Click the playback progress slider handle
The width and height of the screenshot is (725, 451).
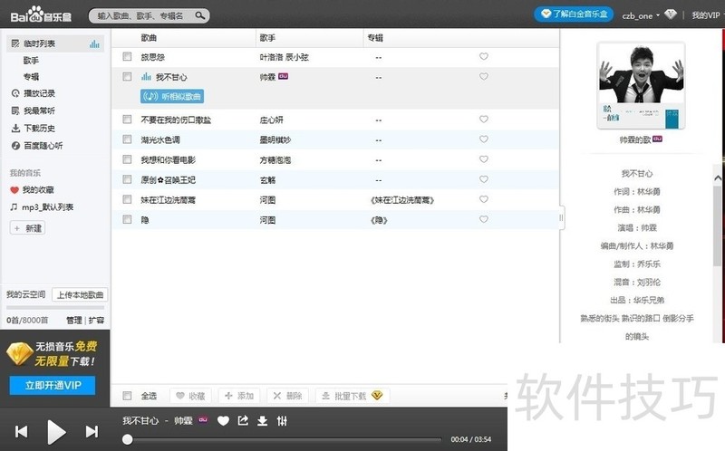pyautogui.click(x=128, y=439)
